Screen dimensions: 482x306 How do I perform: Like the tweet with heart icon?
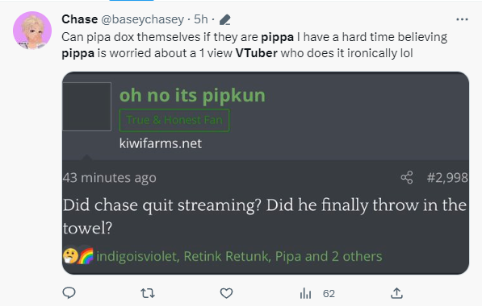(227, 293)
